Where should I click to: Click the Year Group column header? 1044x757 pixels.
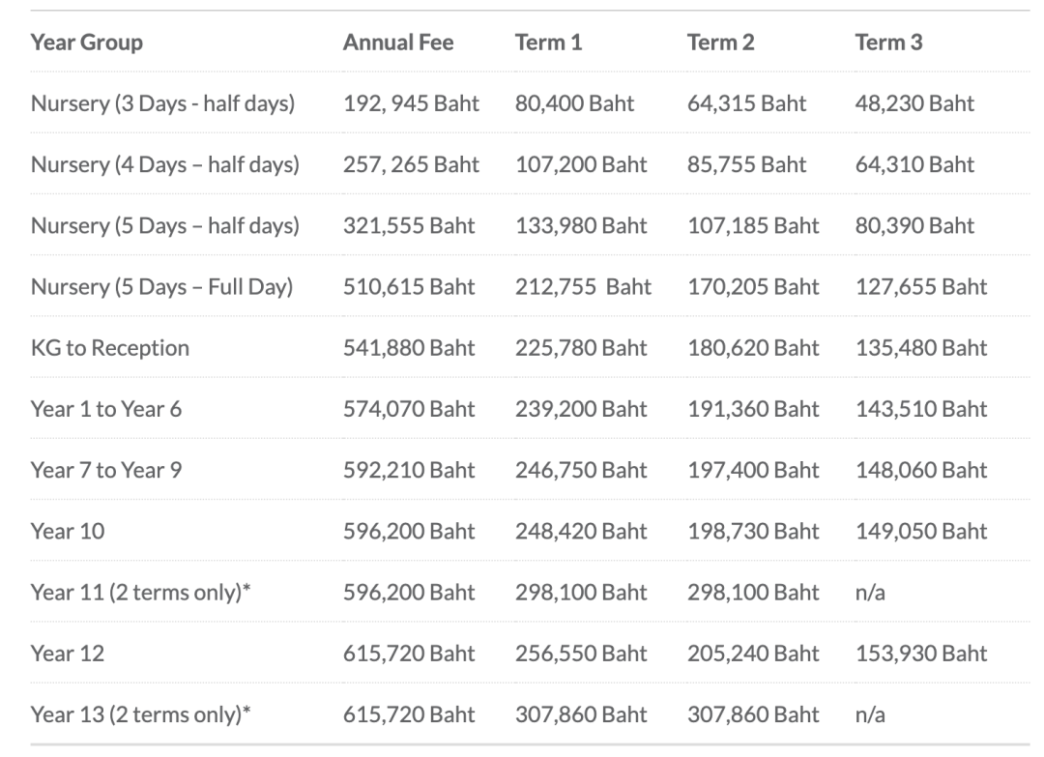[x=87, y=43]
